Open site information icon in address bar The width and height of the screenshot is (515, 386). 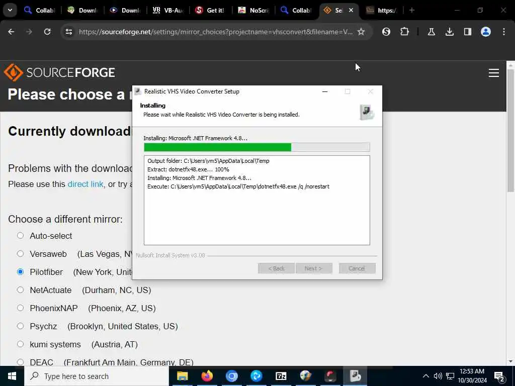click(x=68, y=32)
